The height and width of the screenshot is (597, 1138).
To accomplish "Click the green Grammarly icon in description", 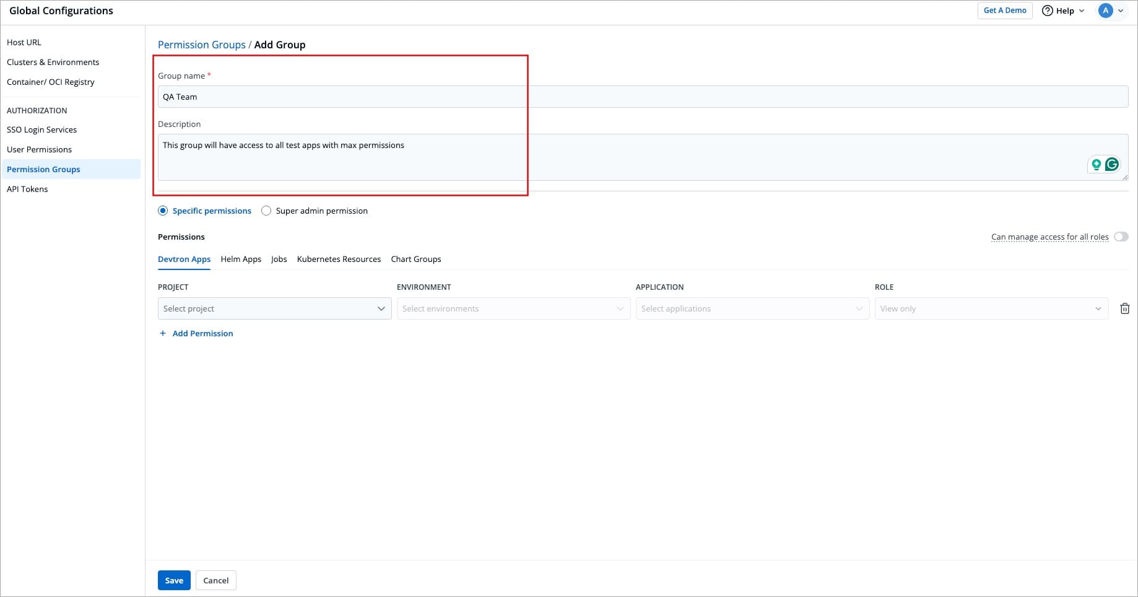I will (1112, 164).
